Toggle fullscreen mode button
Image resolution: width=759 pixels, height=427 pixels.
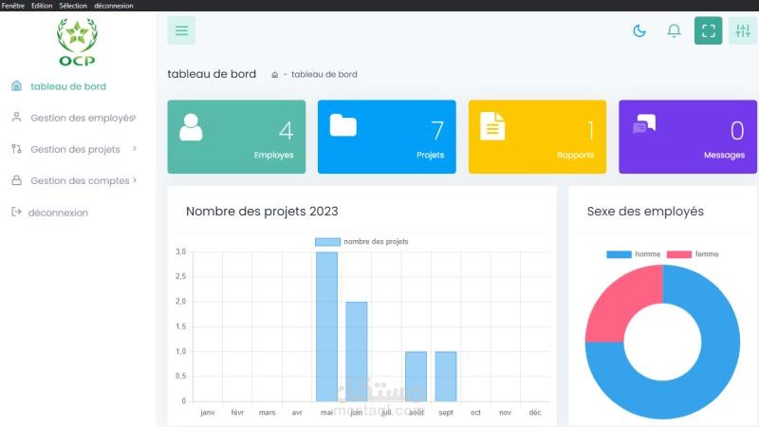[708, 30]
